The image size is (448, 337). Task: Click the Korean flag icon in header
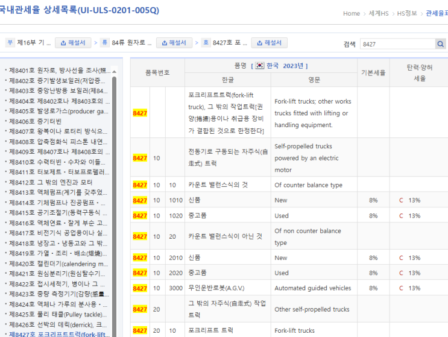260,65
